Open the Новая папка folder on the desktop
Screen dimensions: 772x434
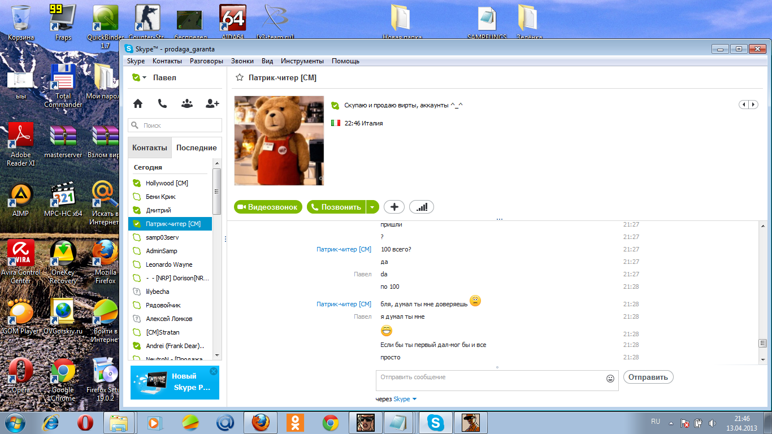(402, 23)
